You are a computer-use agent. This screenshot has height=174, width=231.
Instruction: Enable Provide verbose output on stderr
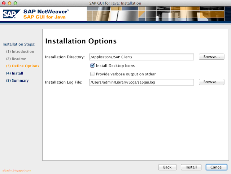92,74
